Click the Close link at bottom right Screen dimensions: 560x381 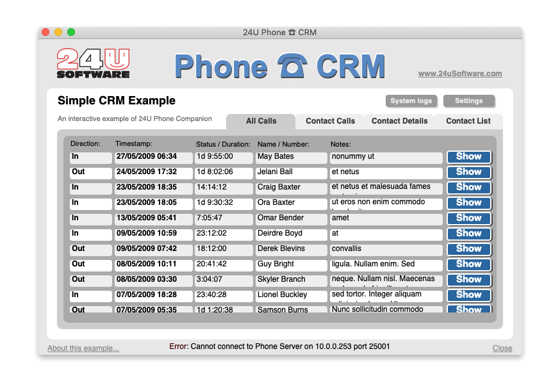click(502, 348)
